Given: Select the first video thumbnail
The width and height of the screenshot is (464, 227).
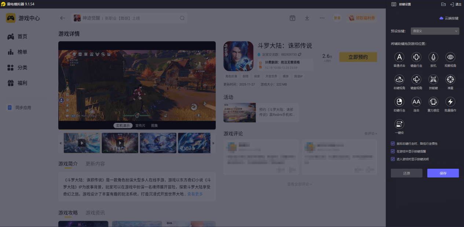Looking at the screenshot, I should (82, 143).
